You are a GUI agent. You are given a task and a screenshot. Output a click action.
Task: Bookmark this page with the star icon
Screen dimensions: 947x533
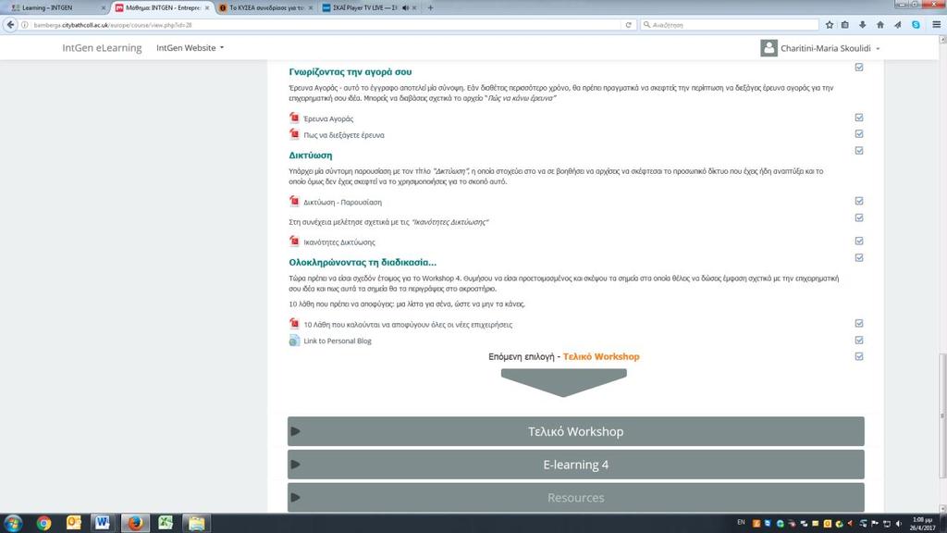[x=830, y=25]
